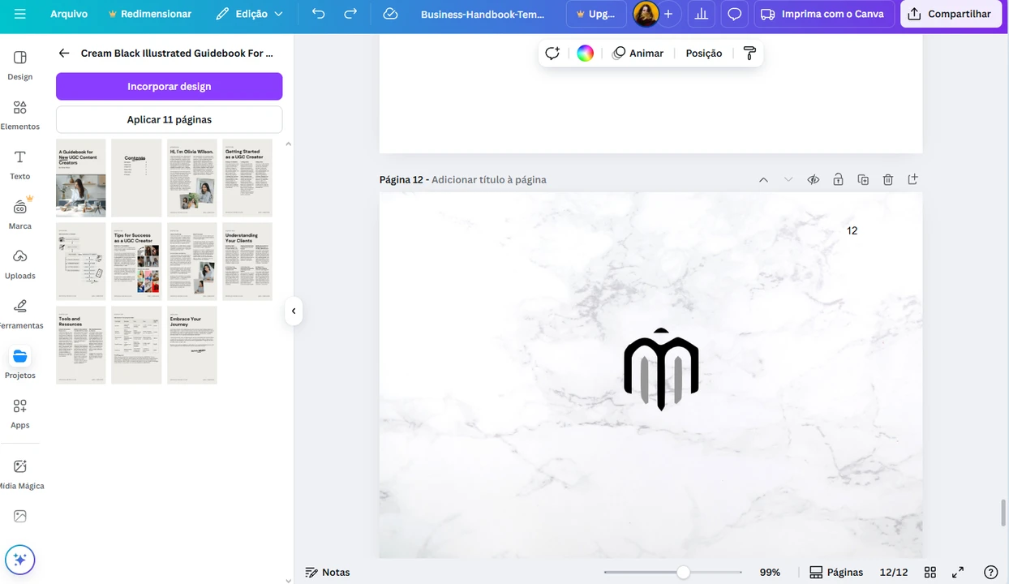Click the Compartilhar button

951,14
